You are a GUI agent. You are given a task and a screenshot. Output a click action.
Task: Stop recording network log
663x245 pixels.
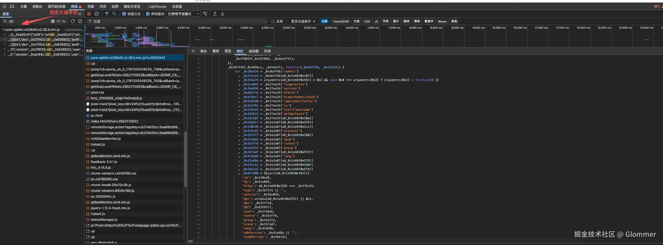coord(89,14)
